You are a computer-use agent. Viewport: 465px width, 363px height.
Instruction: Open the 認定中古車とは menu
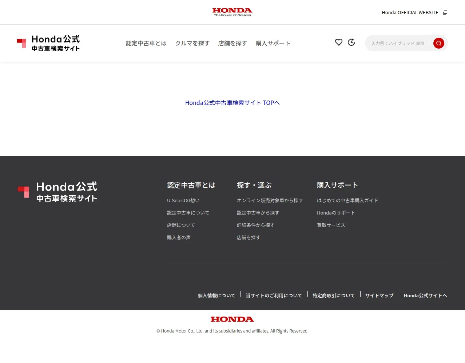146,43
